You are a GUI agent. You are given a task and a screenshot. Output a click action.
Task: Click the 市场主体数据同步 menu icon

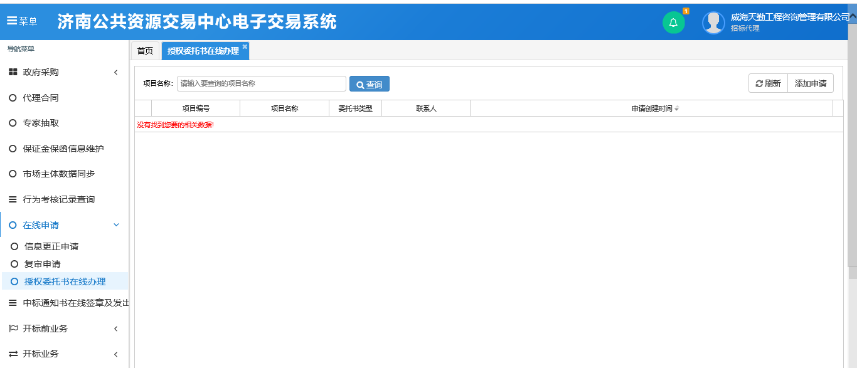(13, 174)
